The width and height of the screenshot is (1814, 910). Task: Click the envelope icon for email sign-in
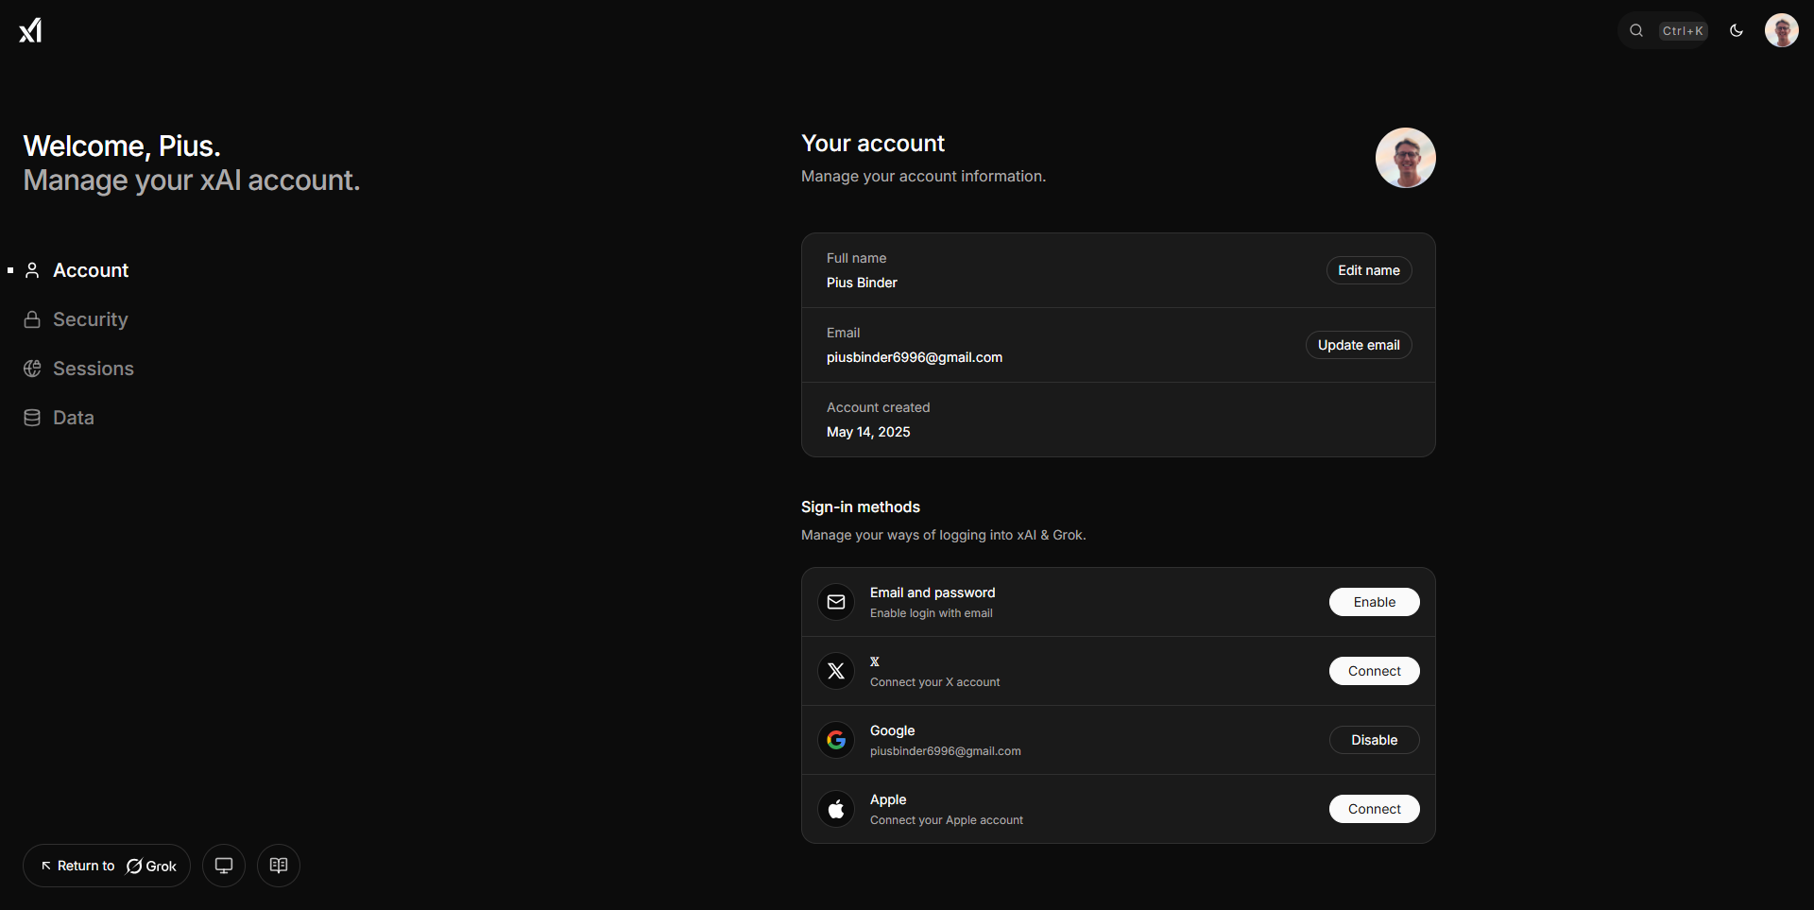pyautogui.click(x=836, y=602)
